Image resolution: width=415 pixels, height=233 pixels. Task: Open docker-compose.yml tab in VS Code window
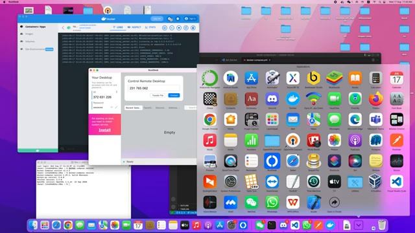pos(257,60)
